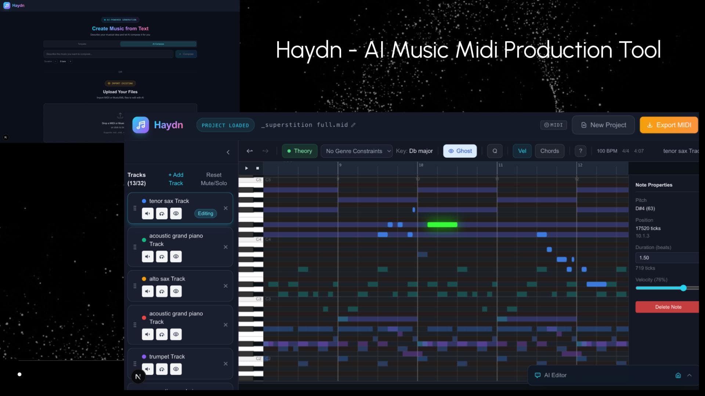Image resolution: width=705 pixels, height=396 pixels.
Task: Click the red Delete Note button
Action: click(x=667, y=307)
